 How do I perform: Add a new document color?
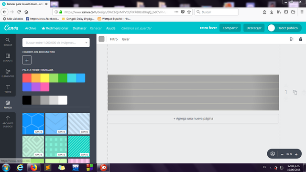(x=27, y=60)
